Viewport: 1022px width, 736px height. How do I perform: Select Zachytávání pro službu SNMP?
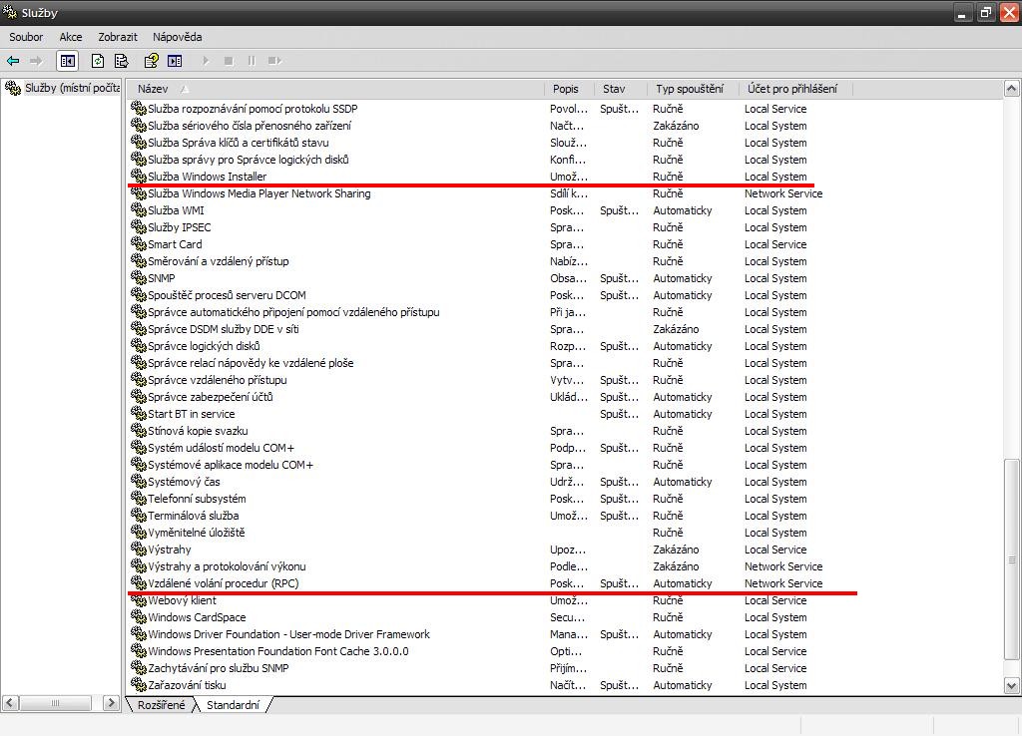click(218, 668)
